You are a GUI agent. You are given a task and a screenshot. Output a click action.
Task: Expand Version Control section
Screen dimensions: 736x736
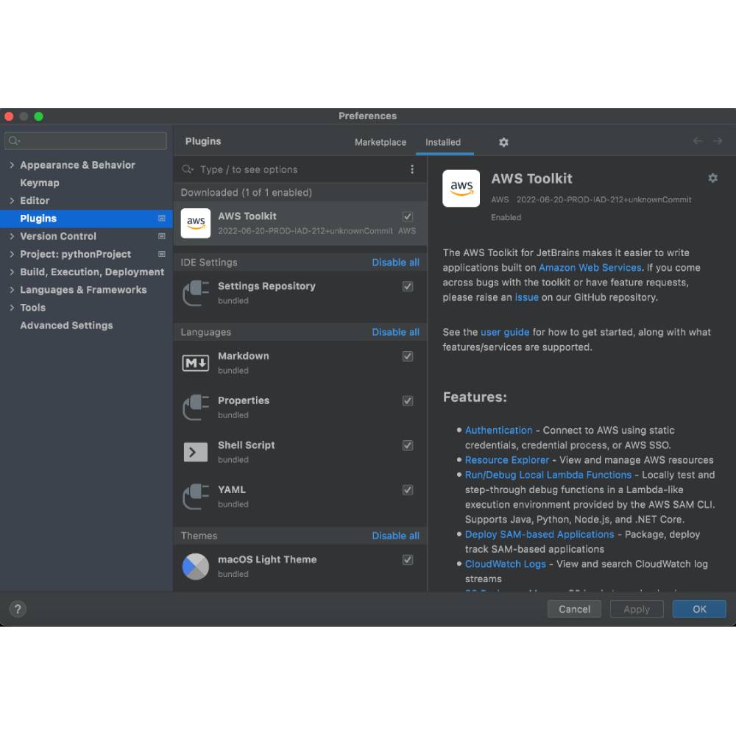(12, 236)
